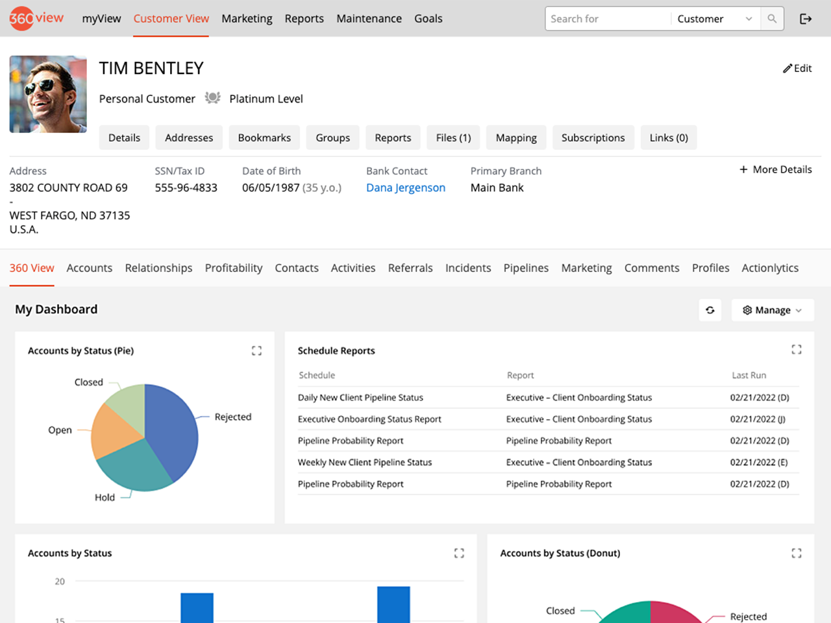The image size is (831, 623).
Task: Open the Maintenance menu
Action: pyautogui.click(x=369, y=18)
